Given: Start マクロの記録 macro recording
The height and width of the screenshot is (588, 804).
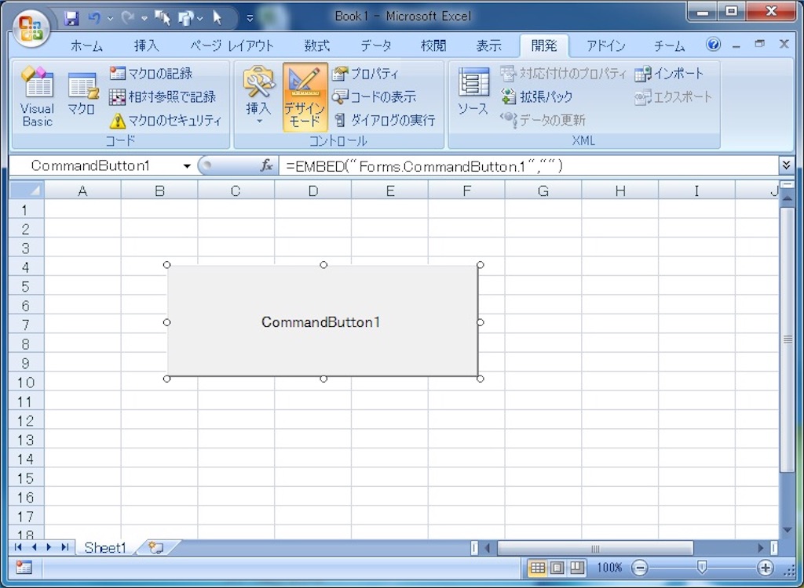Looking at the screenshot, I should pyautogui.click(x=152, y=73).
